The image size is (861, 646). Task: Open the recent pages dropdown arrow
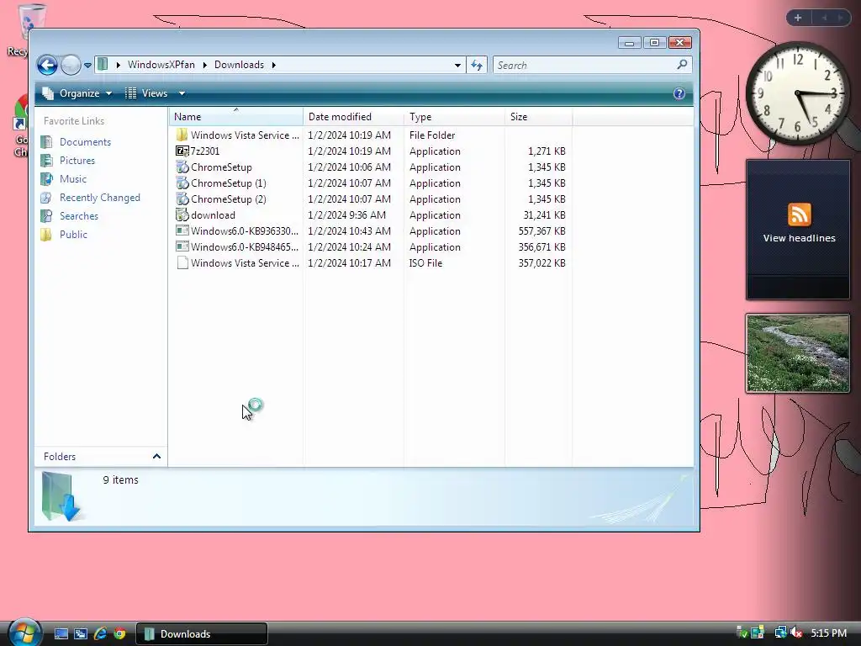87,66
